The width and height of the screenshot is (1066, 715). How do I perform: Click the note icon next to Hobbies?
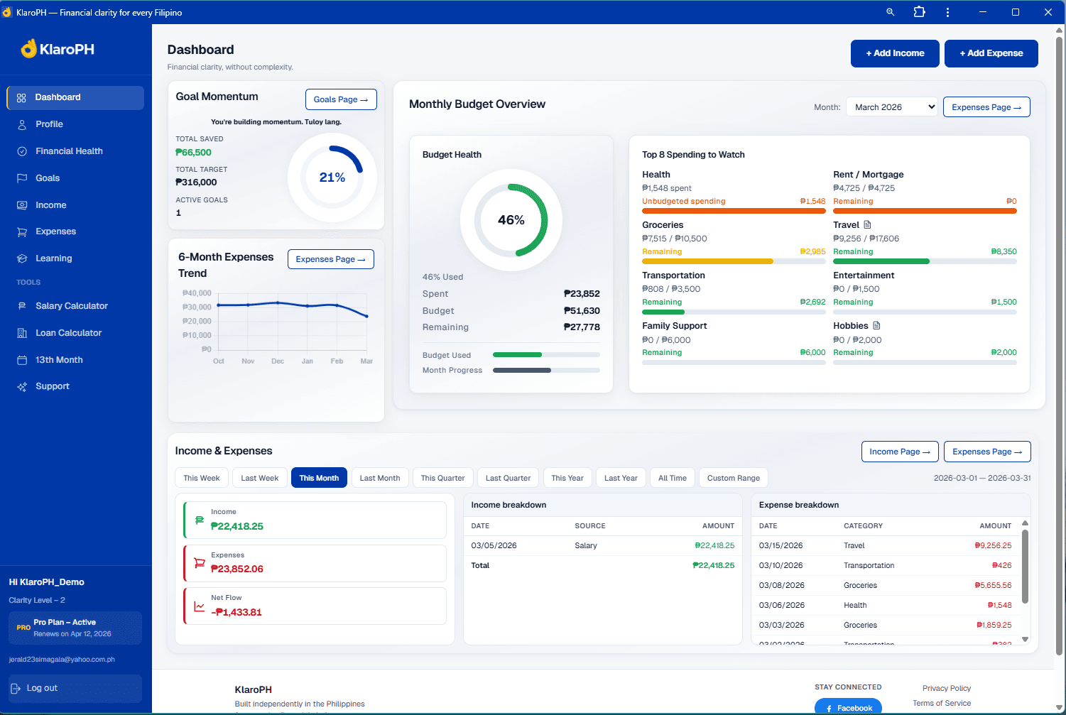coord(875,324)
